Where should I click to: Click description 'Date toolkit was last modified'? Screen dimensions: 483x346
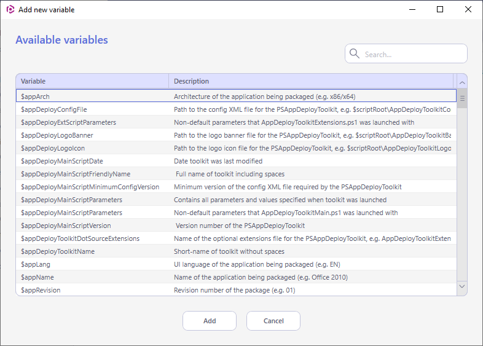click(x=218, y=161)
